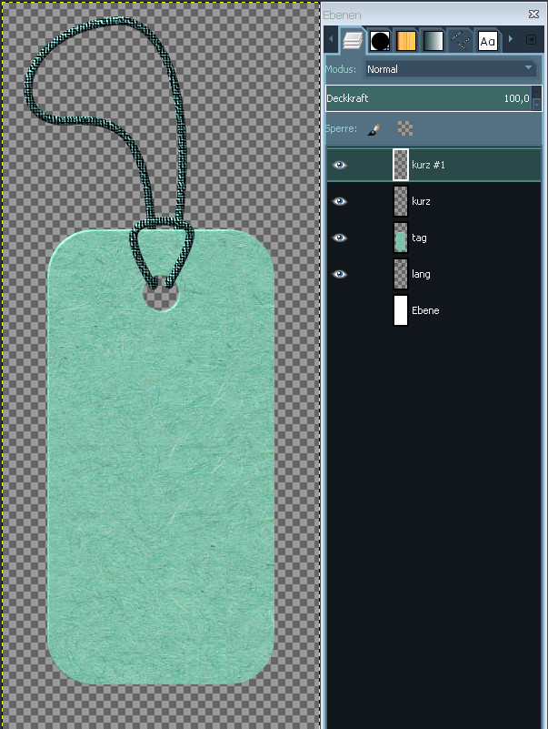Toggle lock pixels paintbrush icon
The image size is (548, 729).
(374, 129)
